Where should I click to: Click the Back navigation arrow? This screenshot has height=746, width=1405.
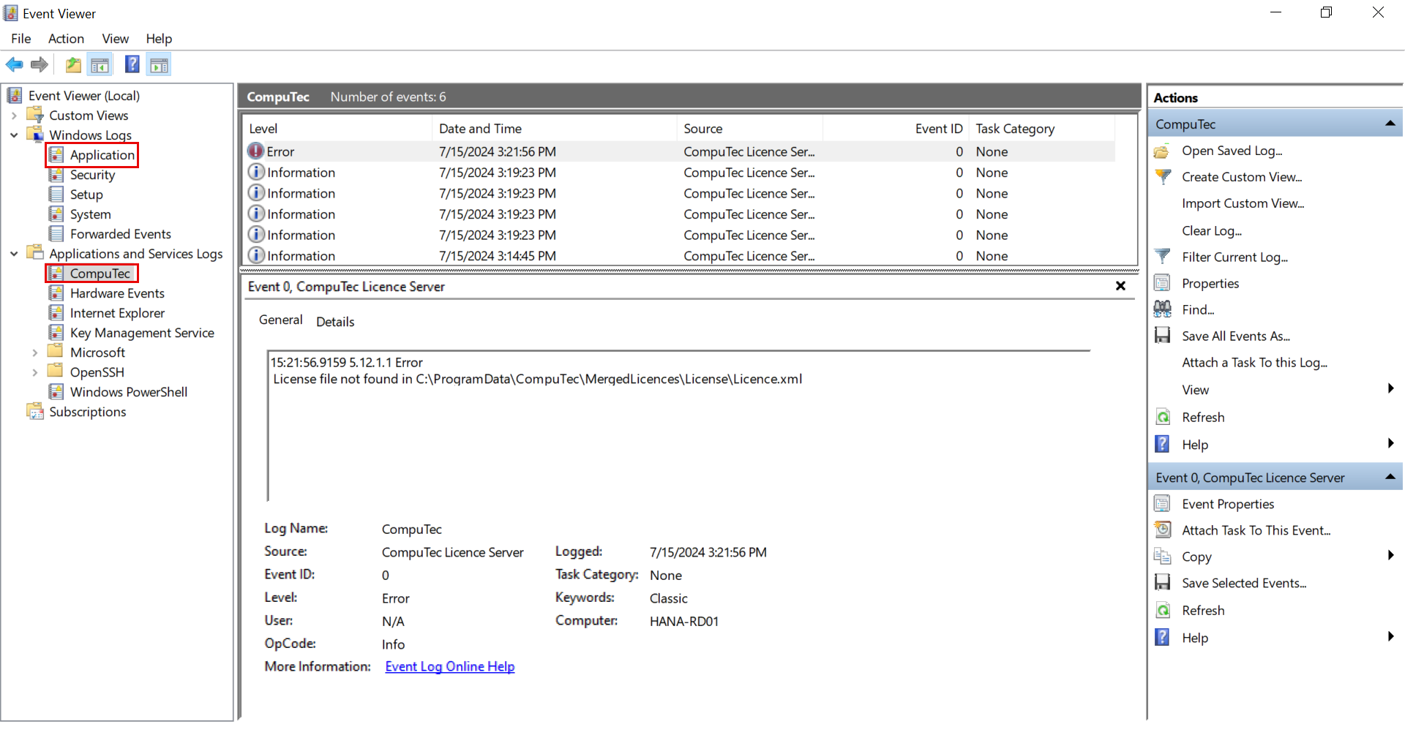[15, 64]
